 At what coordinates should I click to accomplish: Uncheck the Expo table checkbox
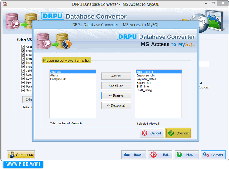pyautogui.click(x=23, y=59)
